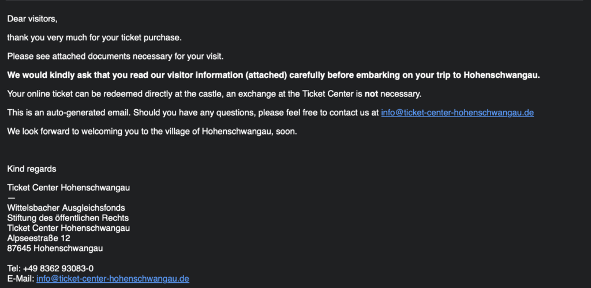This screenshot has height=288, width=591.
Task: Click the 'Please see attached documents' line
Action: pos(115,57)
